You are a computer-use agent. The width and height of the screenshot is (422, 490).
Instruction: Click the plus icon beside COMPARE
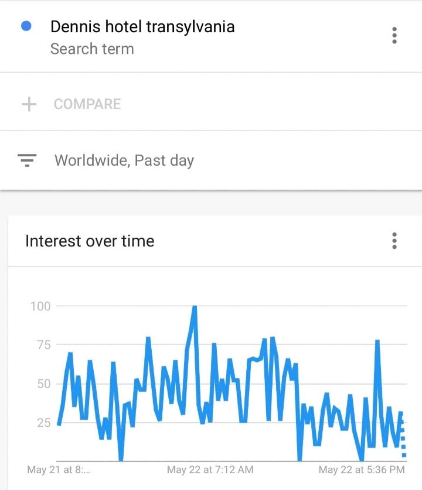coord(29,104)
